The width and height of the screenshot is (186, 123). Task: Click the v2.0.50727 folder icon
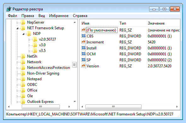[x=35, y=39]
